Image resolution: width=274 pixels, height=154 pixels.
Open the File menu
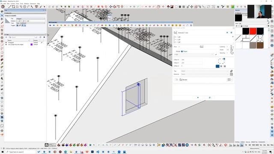point(1,3)
